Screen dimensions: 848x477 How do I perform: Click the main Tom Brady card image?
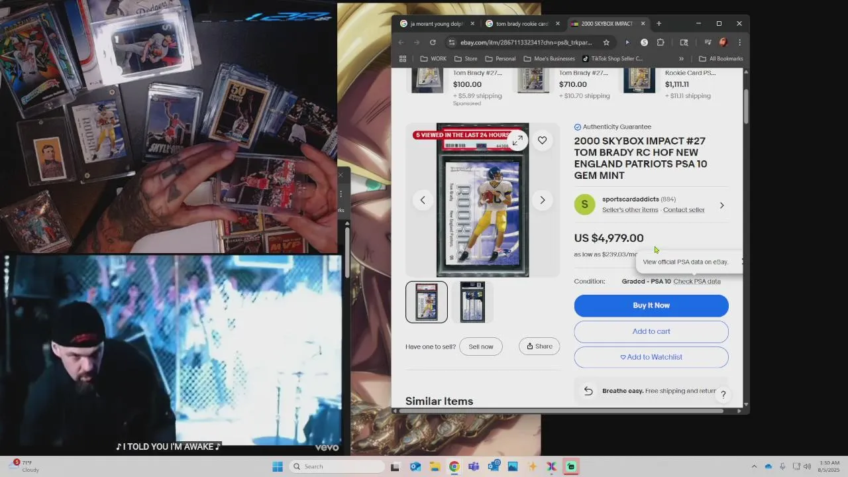pos(483,200)
